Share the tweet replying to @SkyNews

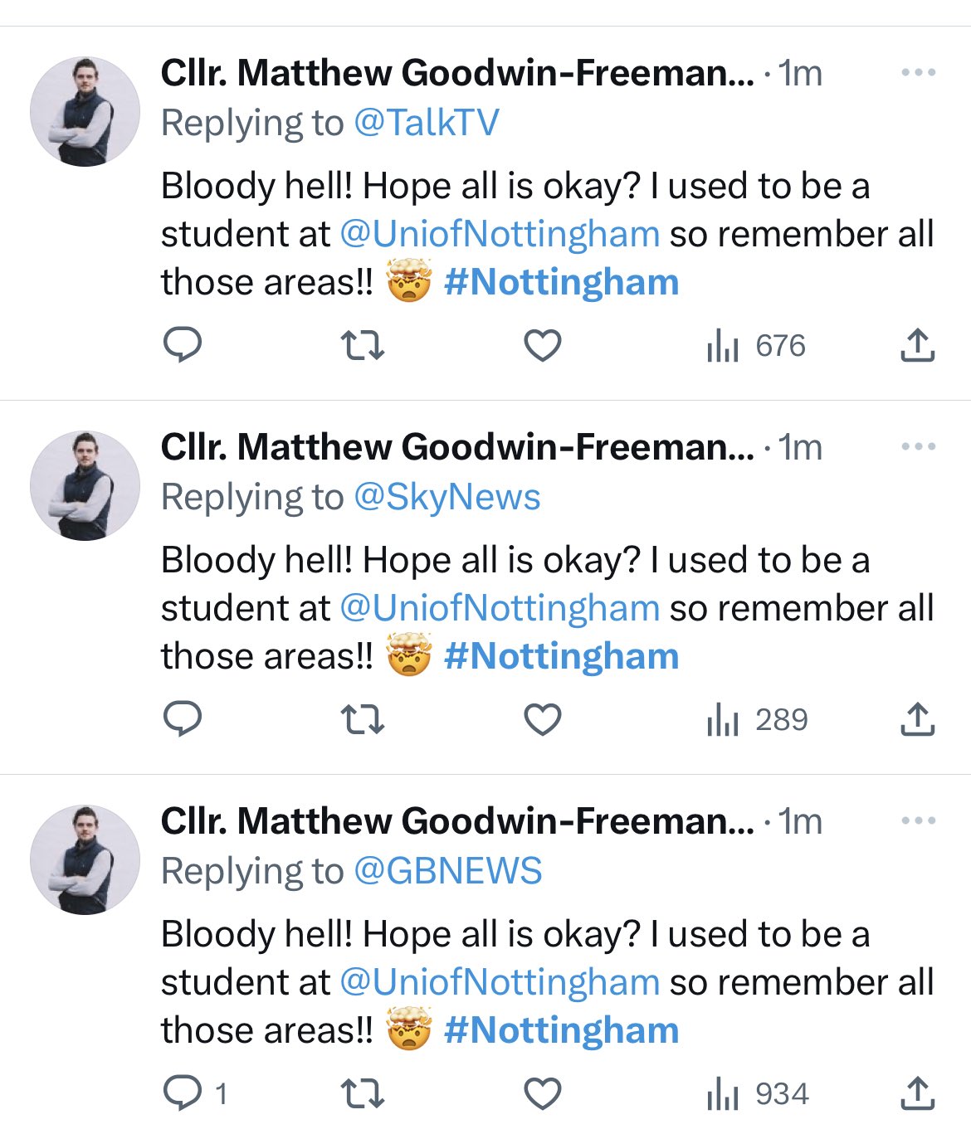click(x=917, y=719)
